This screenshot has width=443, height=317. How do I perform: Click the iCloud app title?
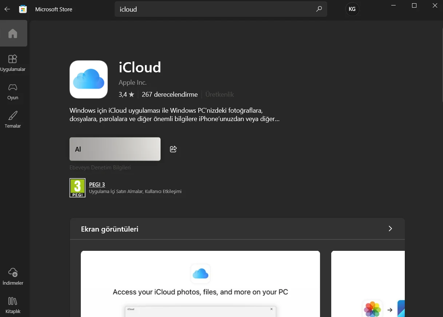point(140,68)
